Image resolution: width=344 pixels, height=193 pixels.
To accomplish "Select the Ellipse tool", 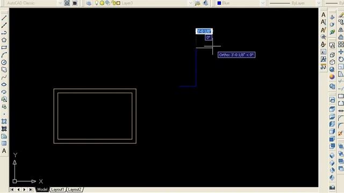I will click(x=4, y=85).
